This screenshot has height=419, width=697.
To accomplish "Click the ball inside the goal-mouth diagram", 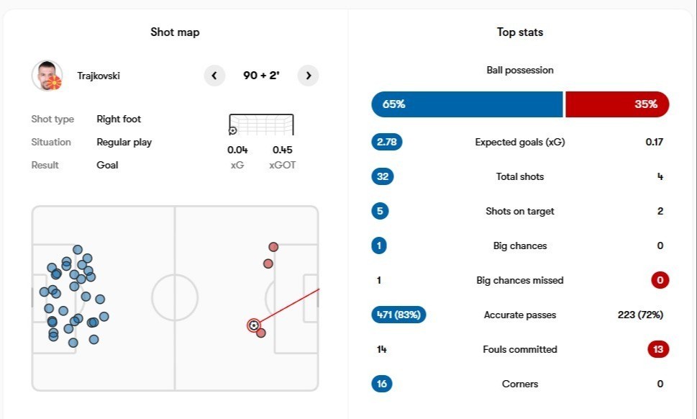I will click(232, 131).
